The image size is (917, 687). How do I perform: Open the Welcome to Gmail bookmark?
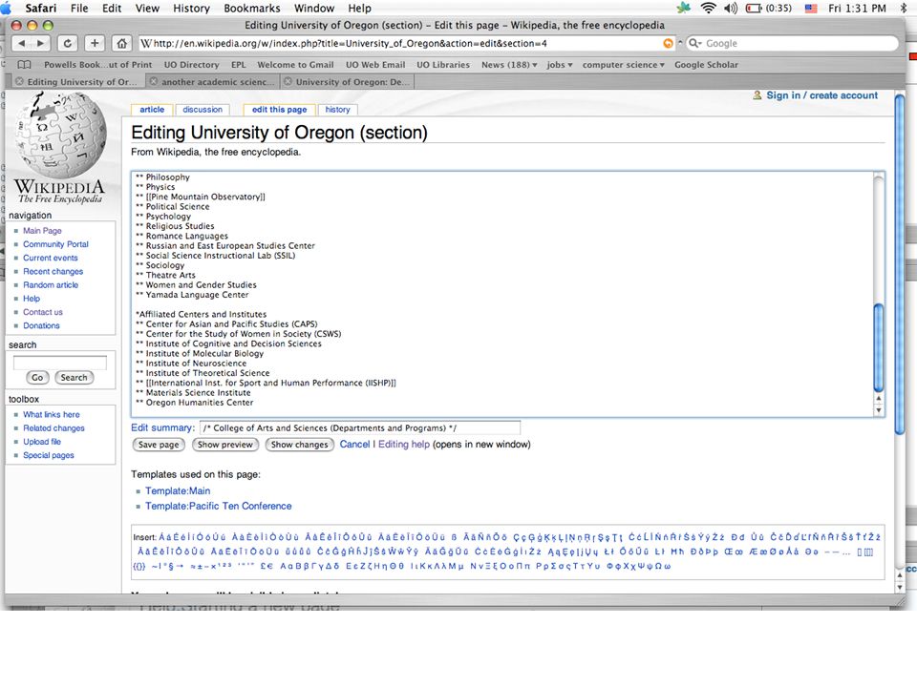(295, 65)
